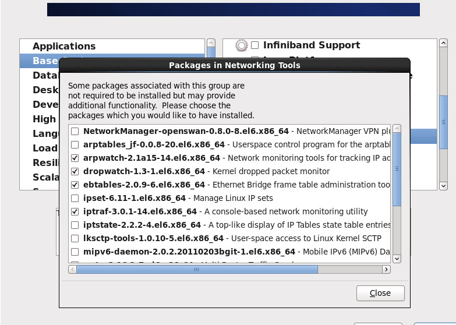Viewport: 456px width, 325px height.
Task: Click the group list scroll-up arrow
Action: pos(443,43)
